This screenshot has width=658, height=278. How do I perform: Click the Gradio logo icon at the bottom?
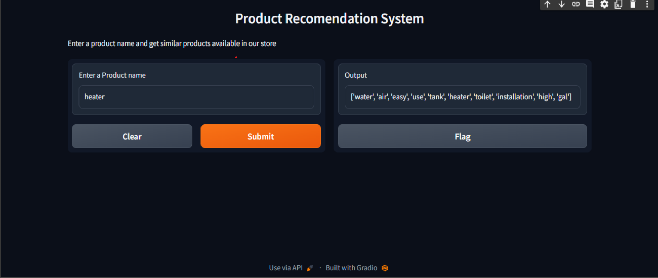pos(385,268)
